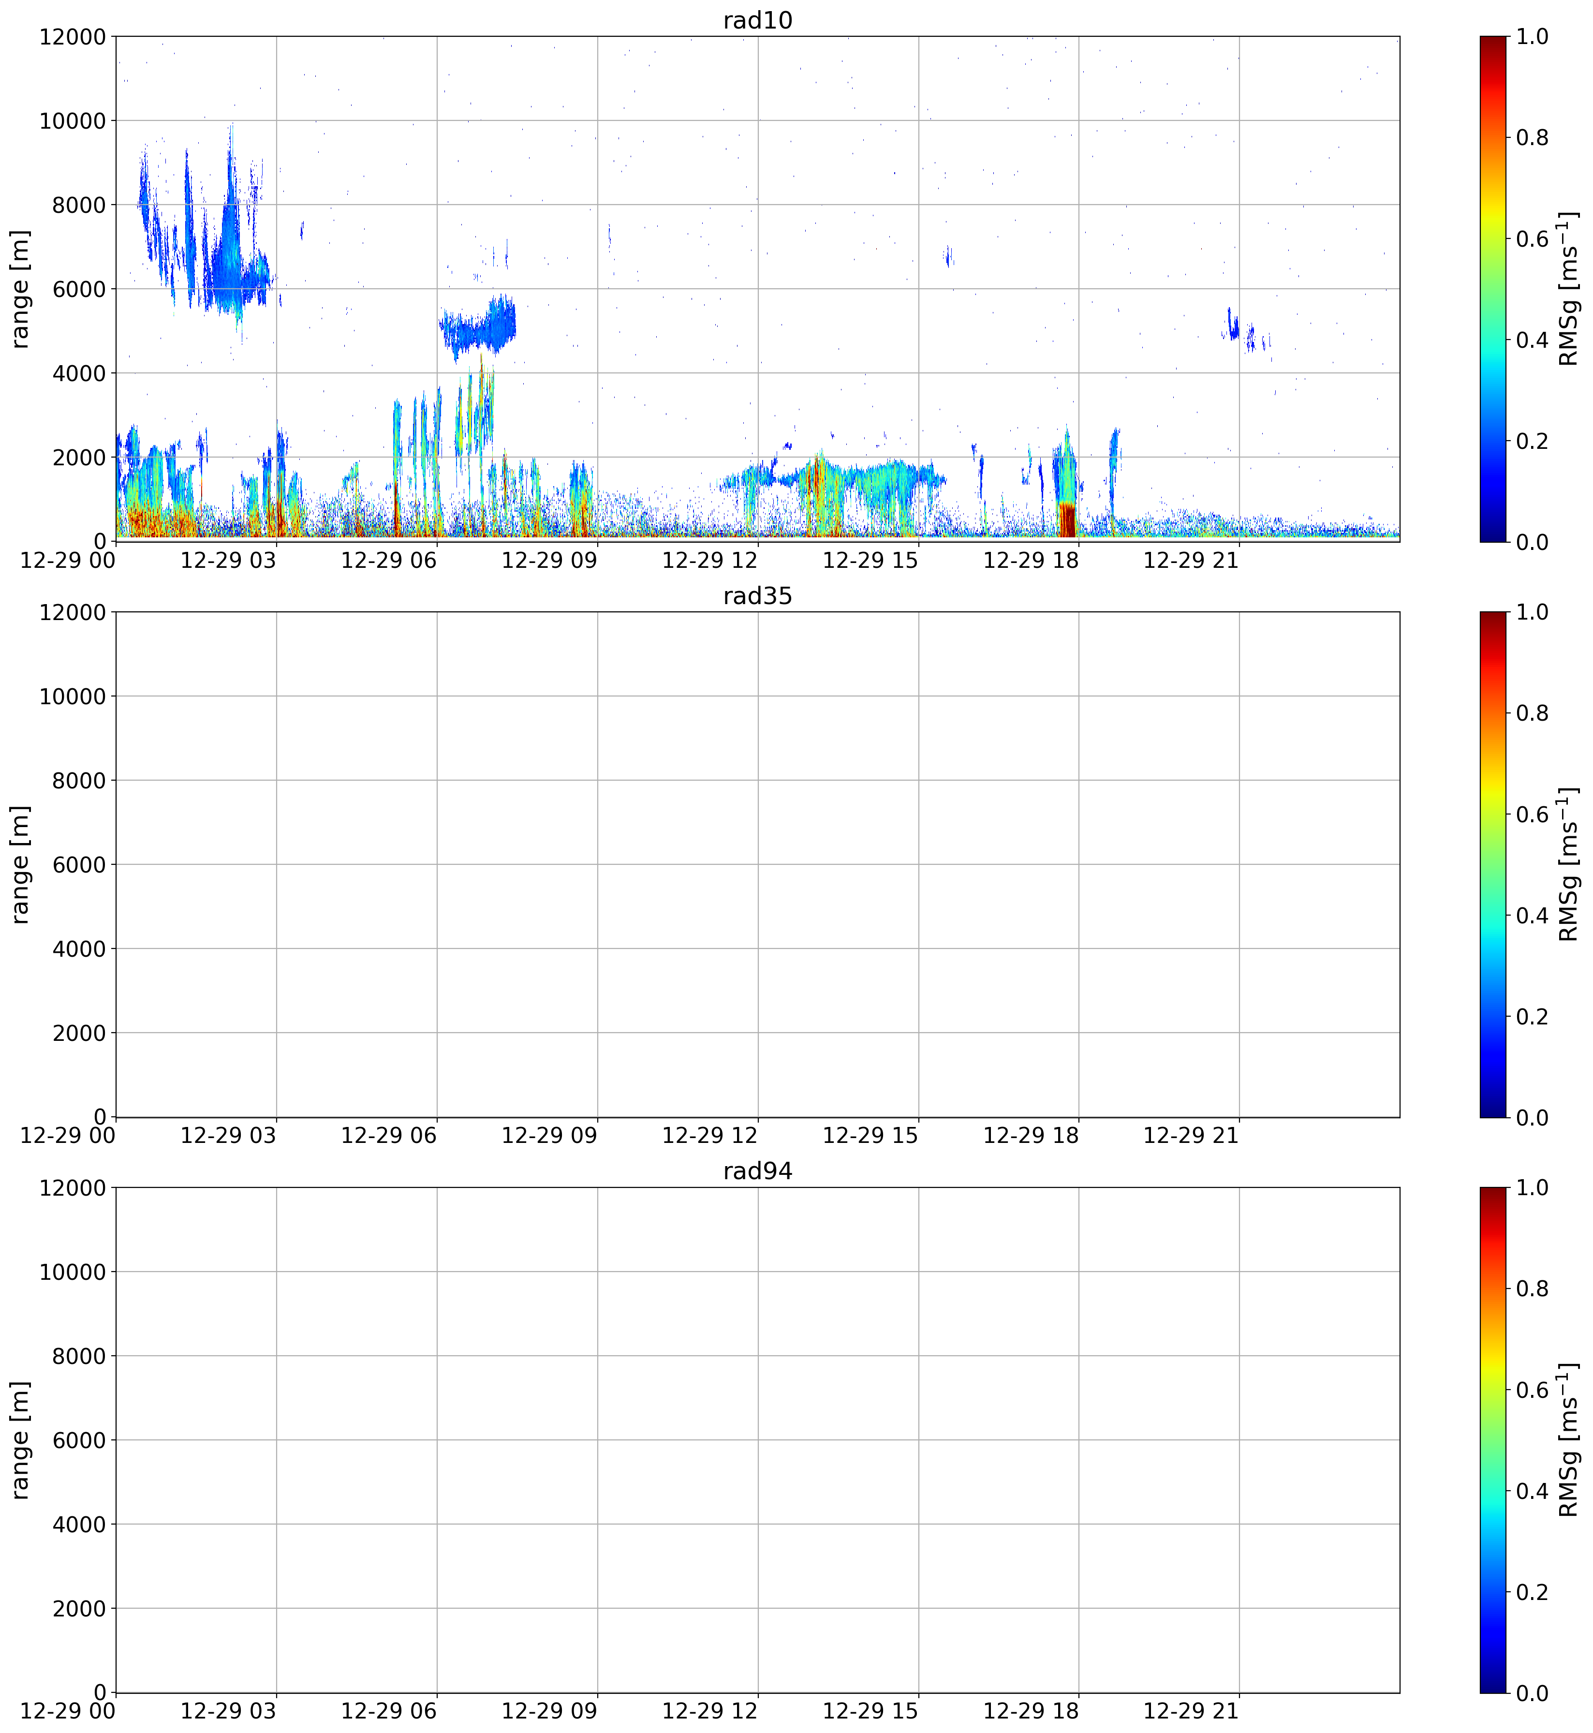The height and width of the screenshot is (1733, 1593).
Task: Click the rad35 y-axis label range [m]
Action: click(x=20, y=865)
